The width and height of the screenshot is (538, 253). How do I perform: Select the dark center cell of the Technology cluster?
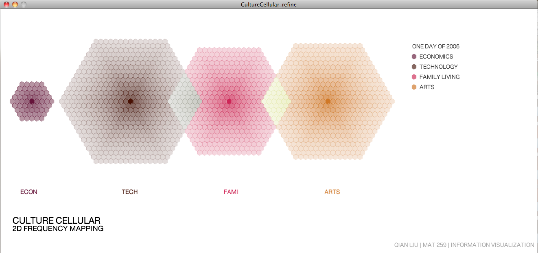(131, 101)
